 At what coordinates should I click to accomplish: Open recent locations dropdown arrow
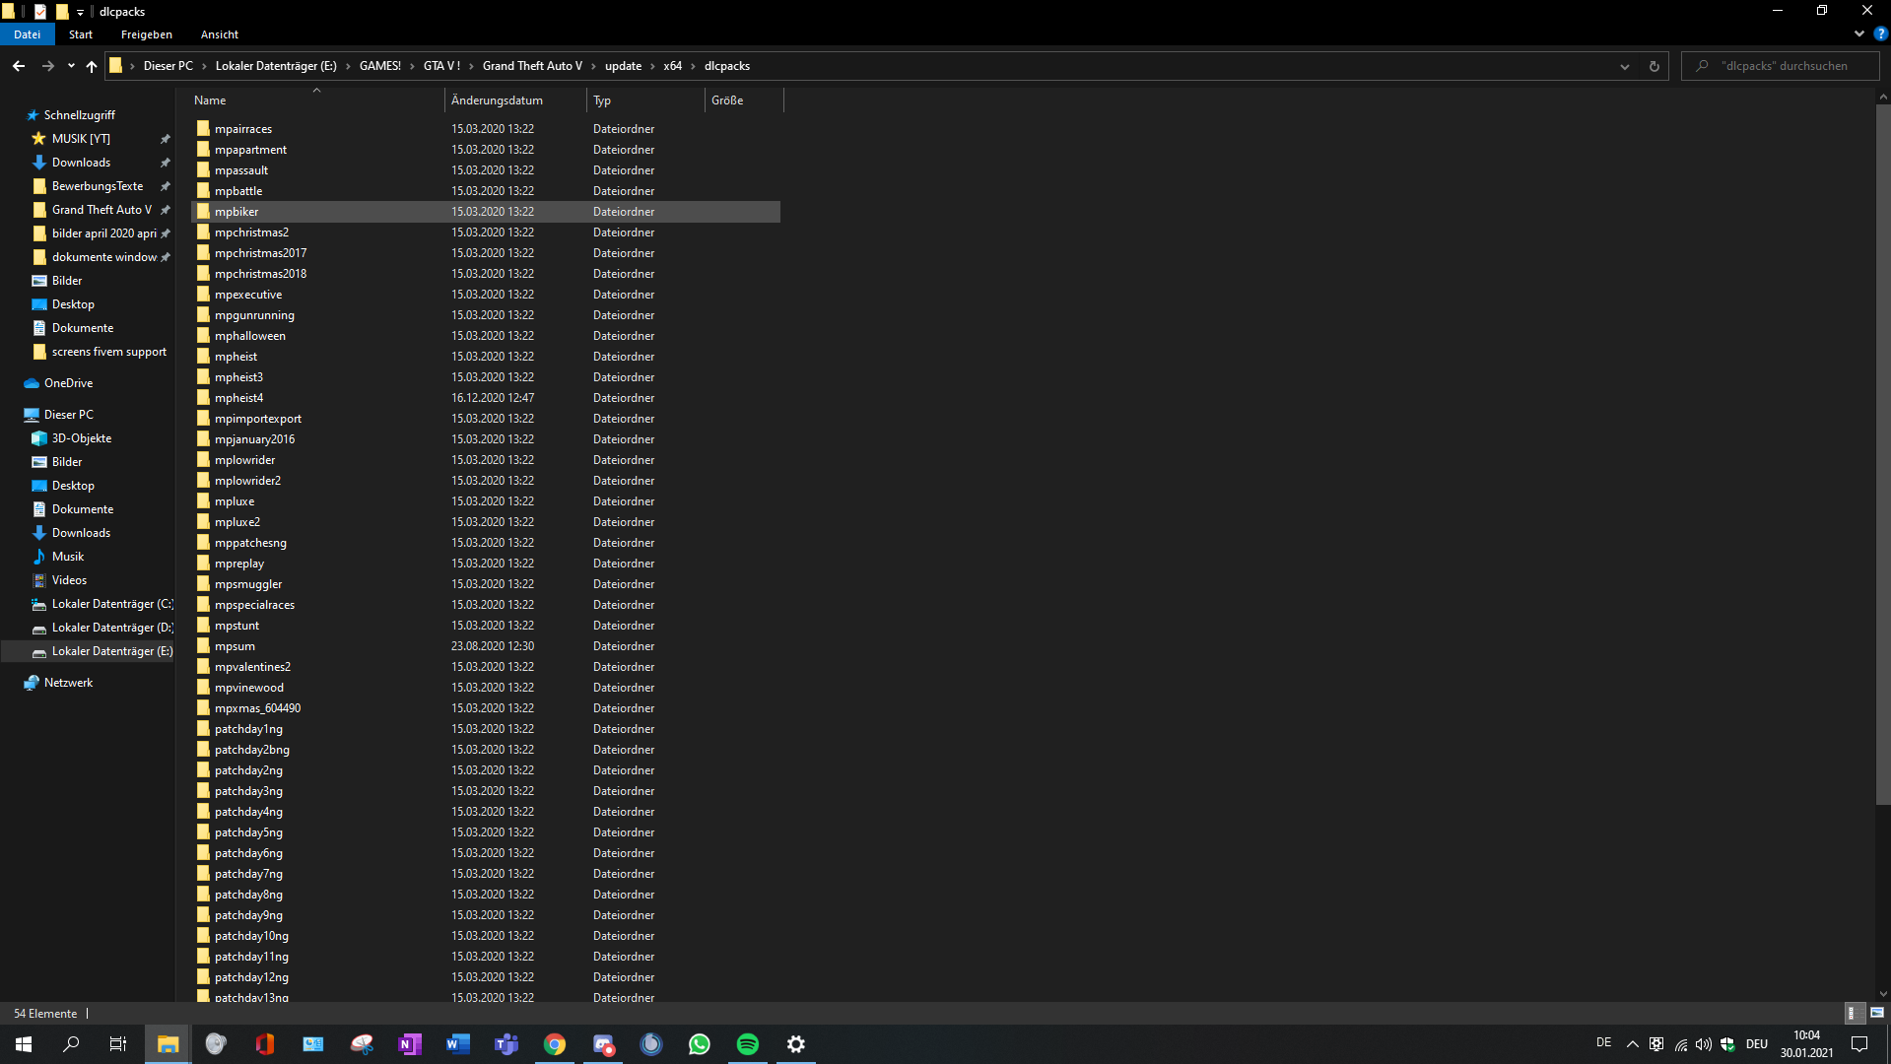point(71,66)
